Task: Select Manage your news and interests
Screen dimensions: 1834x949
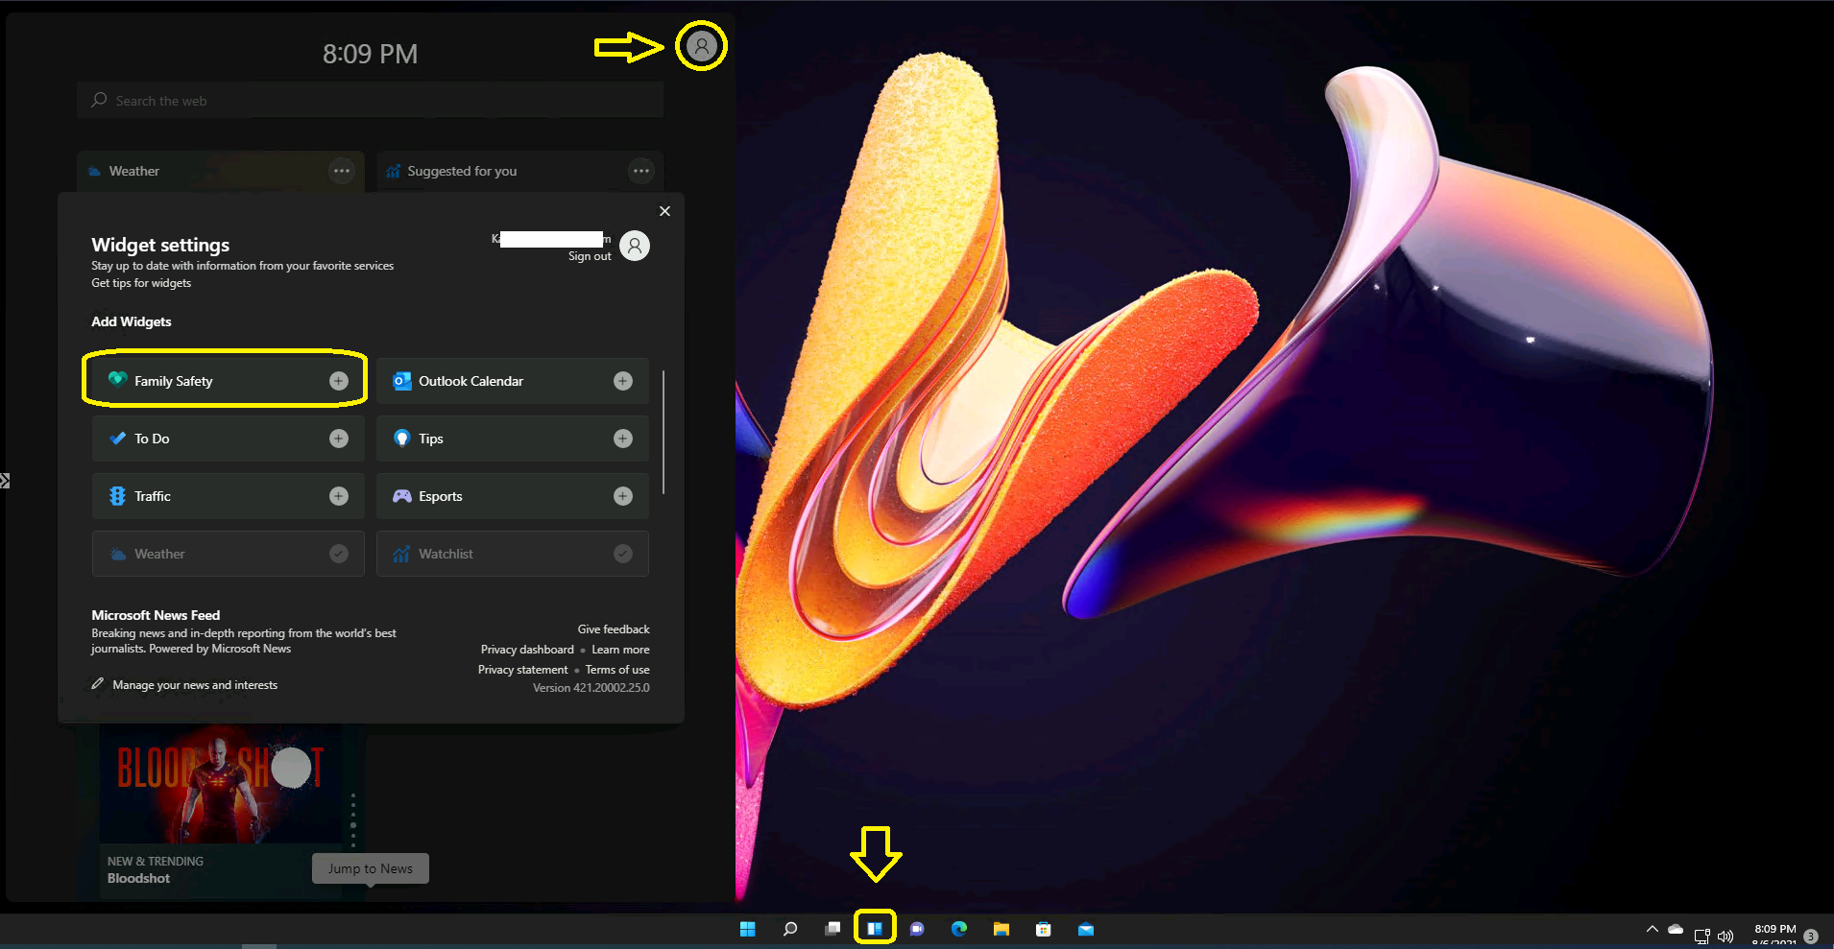Action: (x=194, y=684)
